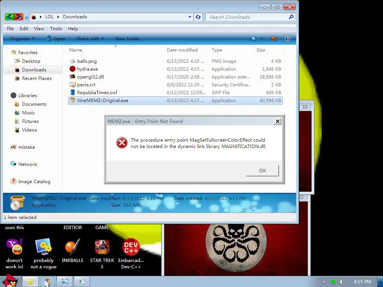Select LOL in the address path
The height and width of the screenshot is (287, 383).
tap(49, 17)
